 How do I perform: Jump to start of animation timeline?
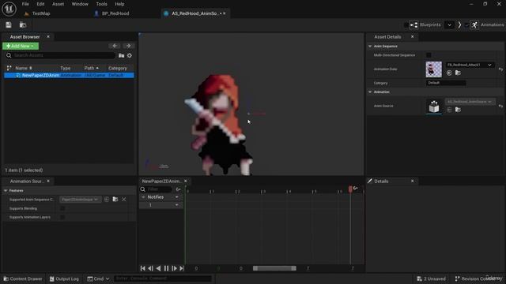(143, 268)
